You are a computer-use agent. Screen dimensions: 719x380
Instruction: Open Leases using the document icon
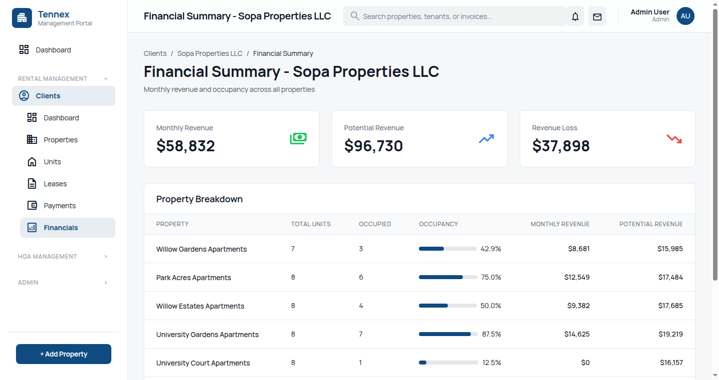click(32, 183)
